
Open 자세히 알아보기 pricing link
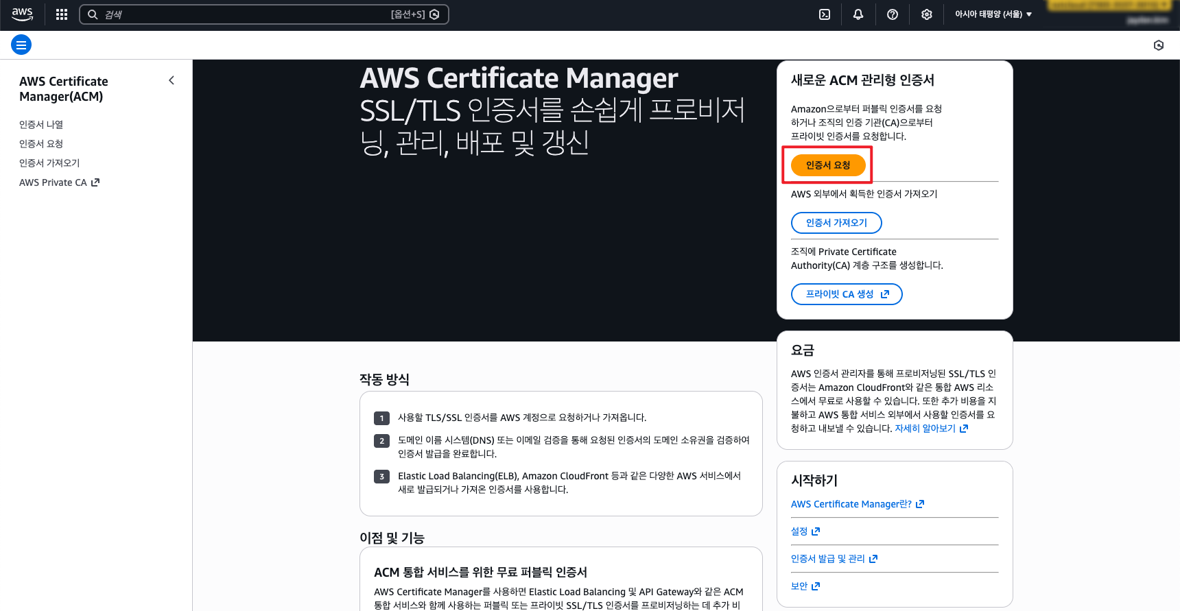931,429
